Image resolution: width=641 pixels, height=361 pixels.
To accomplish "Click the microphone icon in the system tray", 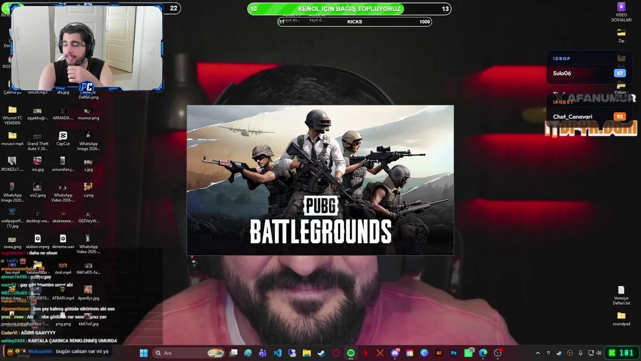I will tap(580, 353).
